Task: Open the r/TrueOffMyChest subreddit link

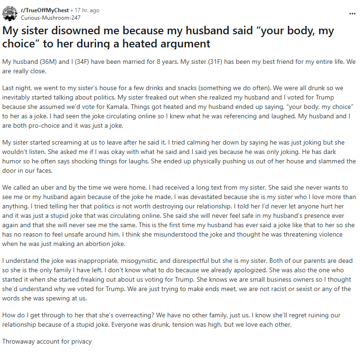Action: [x=45, y=10]
